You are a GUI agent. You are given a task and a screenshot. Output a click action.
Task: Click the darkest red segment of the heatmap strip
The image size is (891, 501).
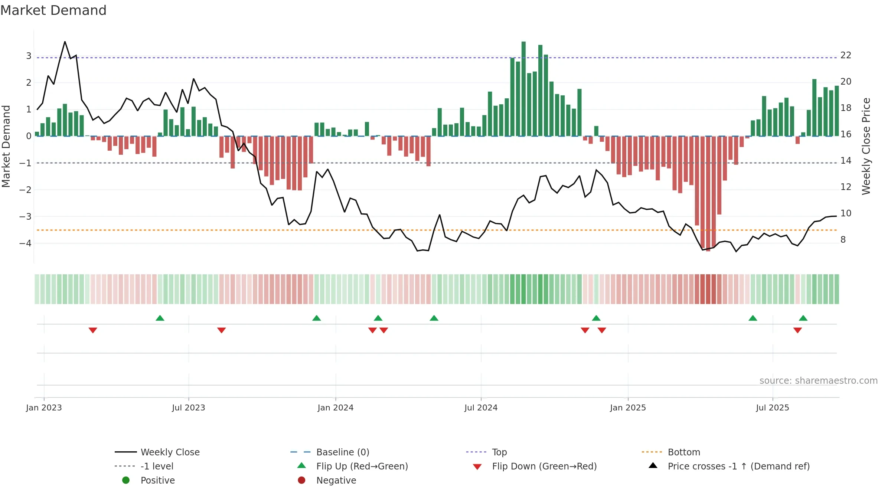(x=708, y=289)
